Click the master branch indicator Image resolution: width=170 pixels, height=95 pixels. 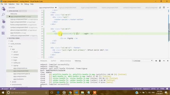5,89
